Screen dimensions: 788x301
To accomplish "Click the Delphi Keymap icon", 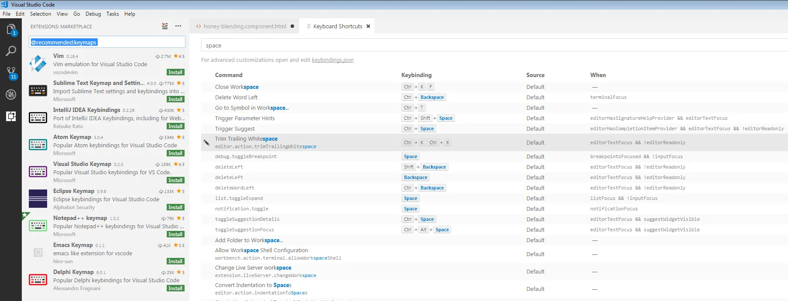I will click(38, 280).
